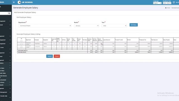
Task: Click the Total Days column header
Action: 85,40
